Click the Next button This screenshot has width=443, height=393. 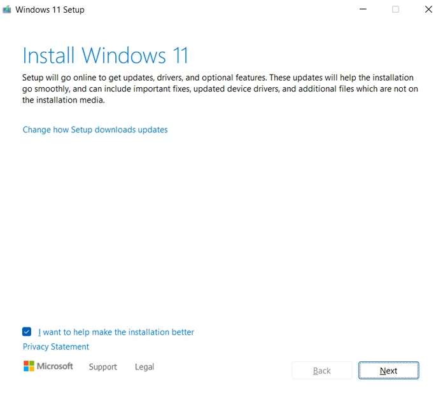388,370
